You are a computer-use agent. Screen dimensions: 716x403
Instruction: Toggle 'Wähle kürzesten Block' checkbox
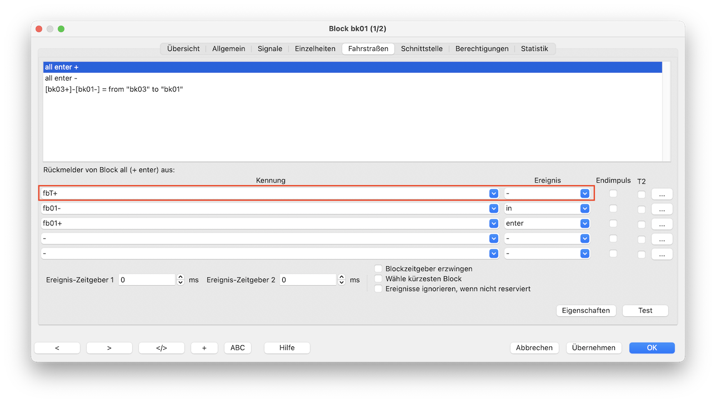click(x=379, y=279)
